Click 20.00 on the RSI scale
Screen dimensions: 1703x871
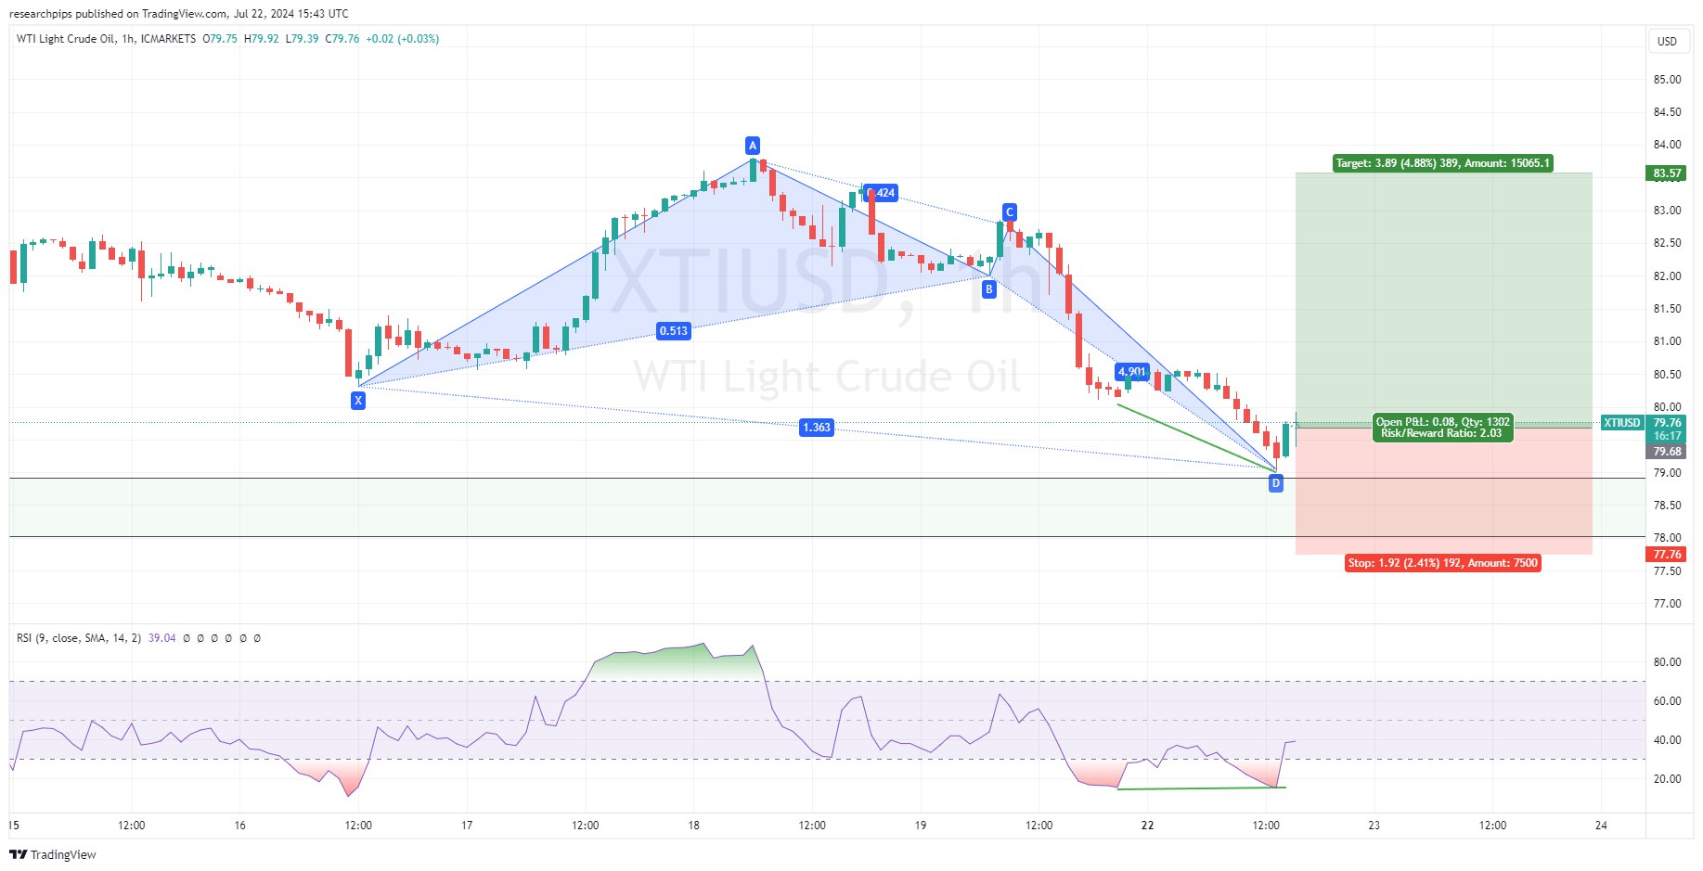click(1667, 779)
